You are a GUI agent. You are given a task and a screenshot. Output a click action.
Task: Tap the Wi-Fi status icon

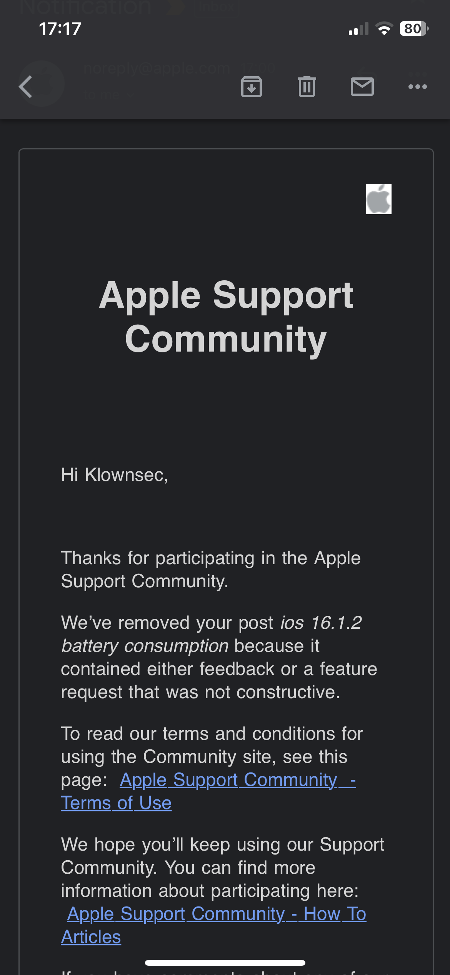coord(384,28)
